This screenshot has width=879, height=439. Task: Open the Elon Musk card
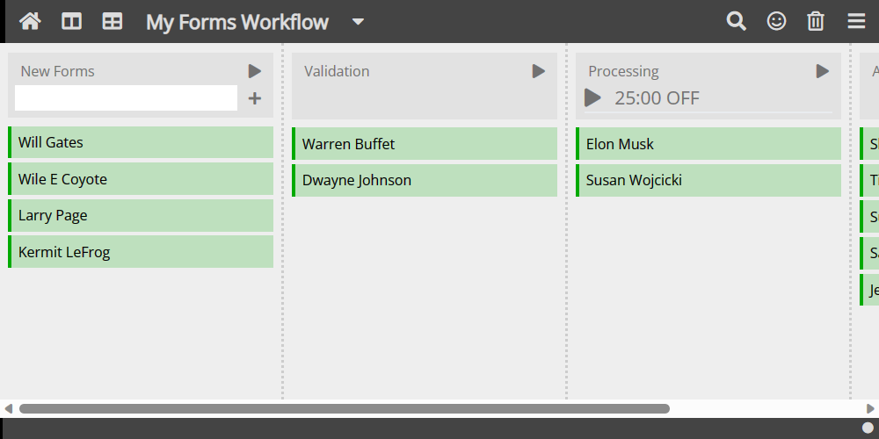pyautogui.click(x=708, y=144)
